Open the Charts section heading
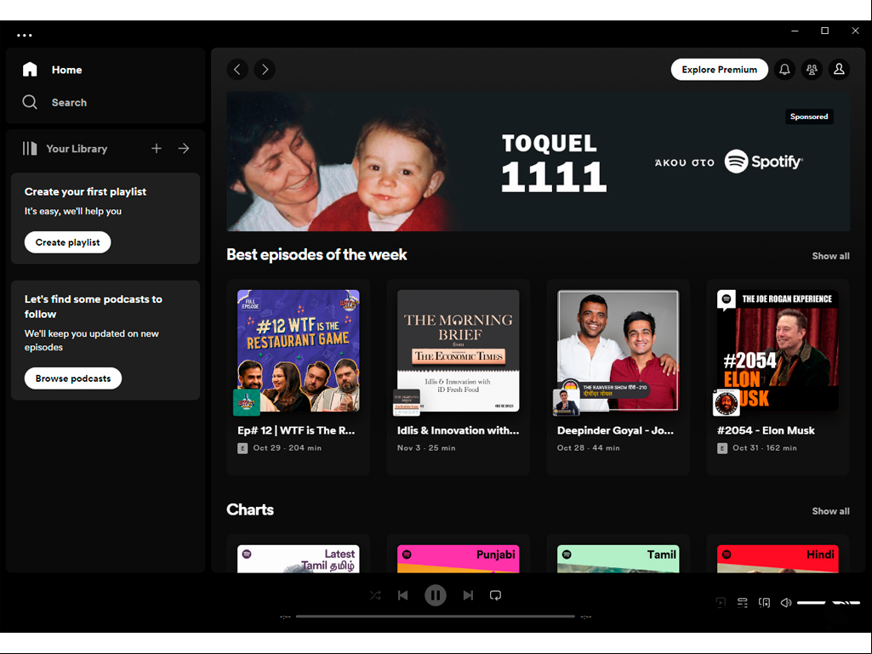The height and width of the screenshot is (654, 872). tap(250, 510)
